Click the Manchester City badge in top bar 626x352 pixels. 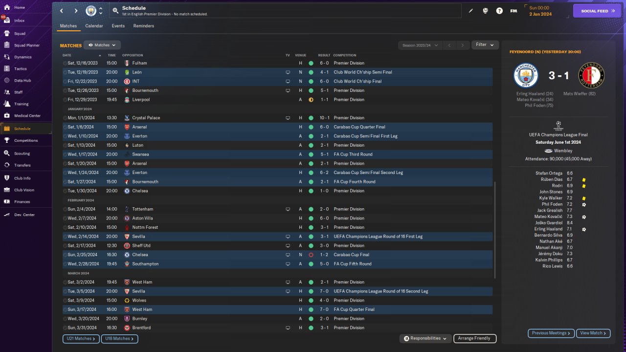pos(91,11)
